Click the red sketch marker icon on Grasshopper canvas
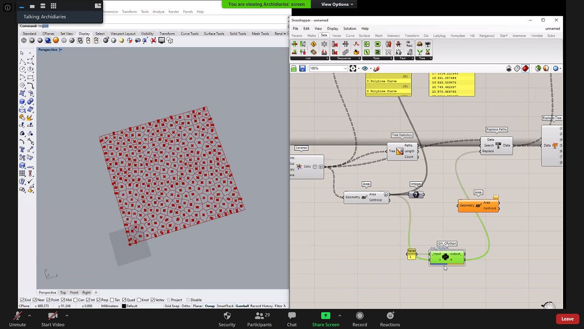The width and height of the screenshot is (584, 329). [376, 68]
